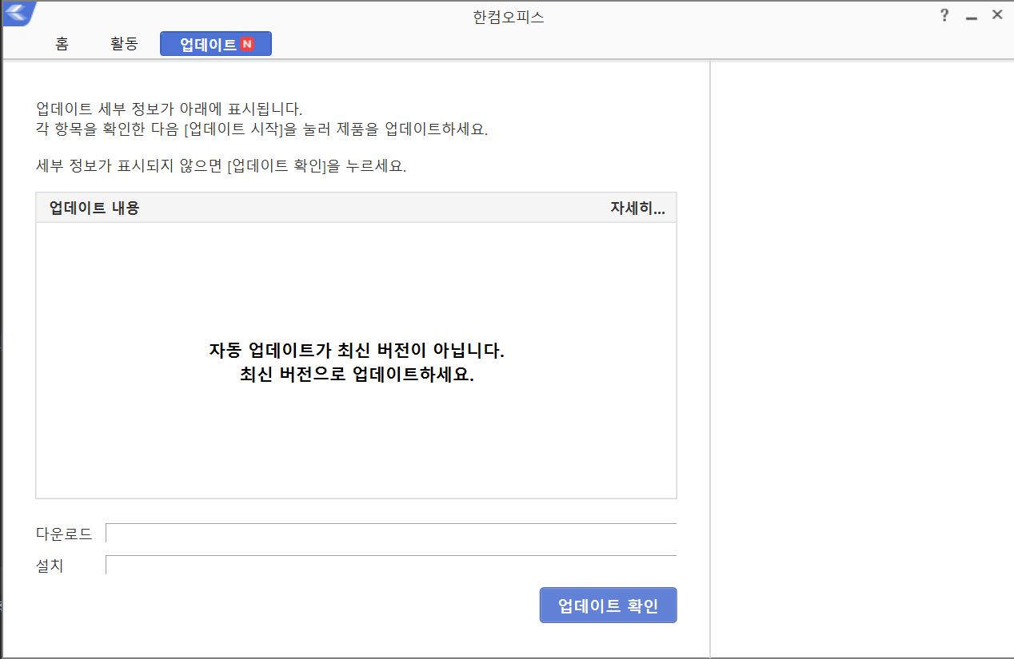Click the 설치 label

pos(50,566)
